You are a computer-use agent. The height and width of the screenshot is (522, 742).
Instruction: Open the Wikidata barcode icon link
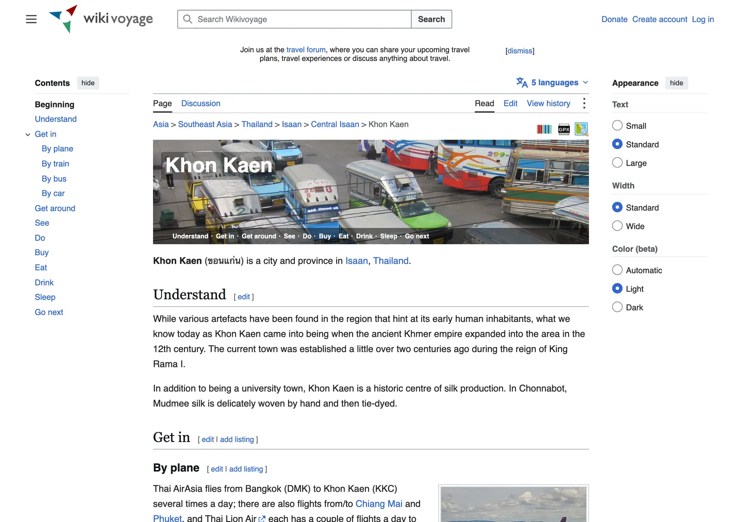click(544, 129)
